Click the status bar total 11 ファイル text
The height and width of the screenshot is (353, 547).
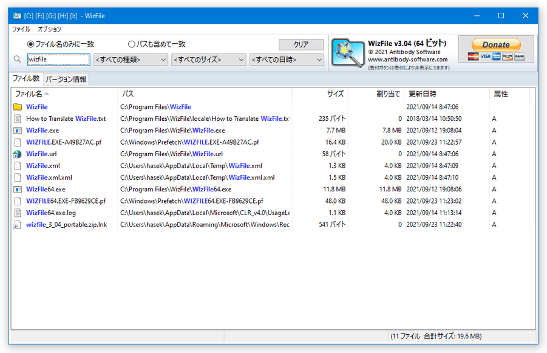[436, 336]
